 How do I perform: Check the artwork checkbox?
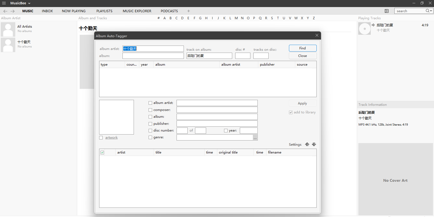click(x=101, y=138)
